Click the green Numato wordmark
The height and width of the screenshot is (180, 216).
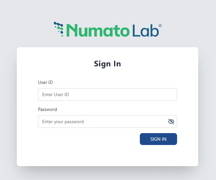point(98,30)
